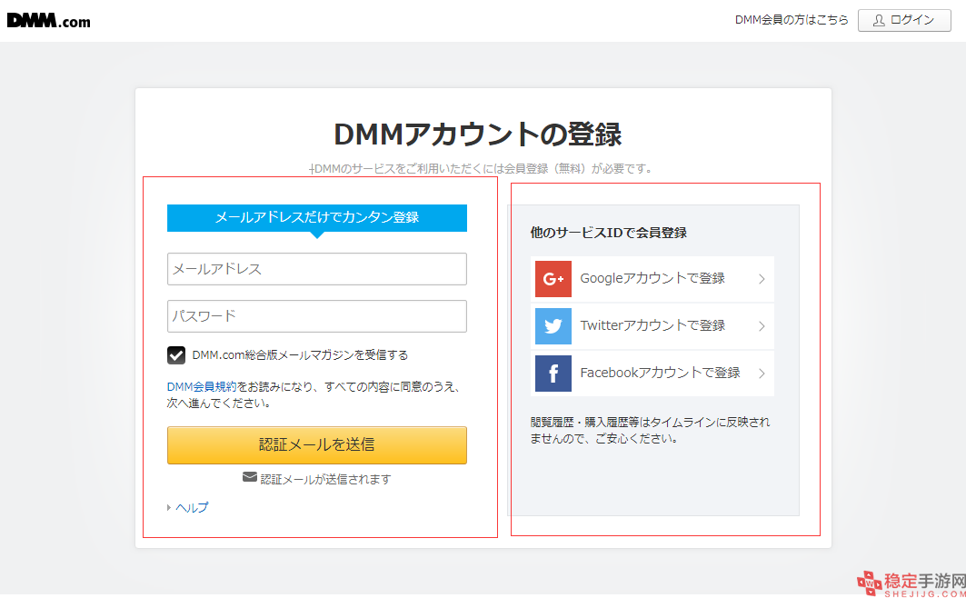The width and height of the screenshot is (966, 598).
Task: Uncheck the DMM.com mail magazine checkbox
Action: (x=176, y=355)
